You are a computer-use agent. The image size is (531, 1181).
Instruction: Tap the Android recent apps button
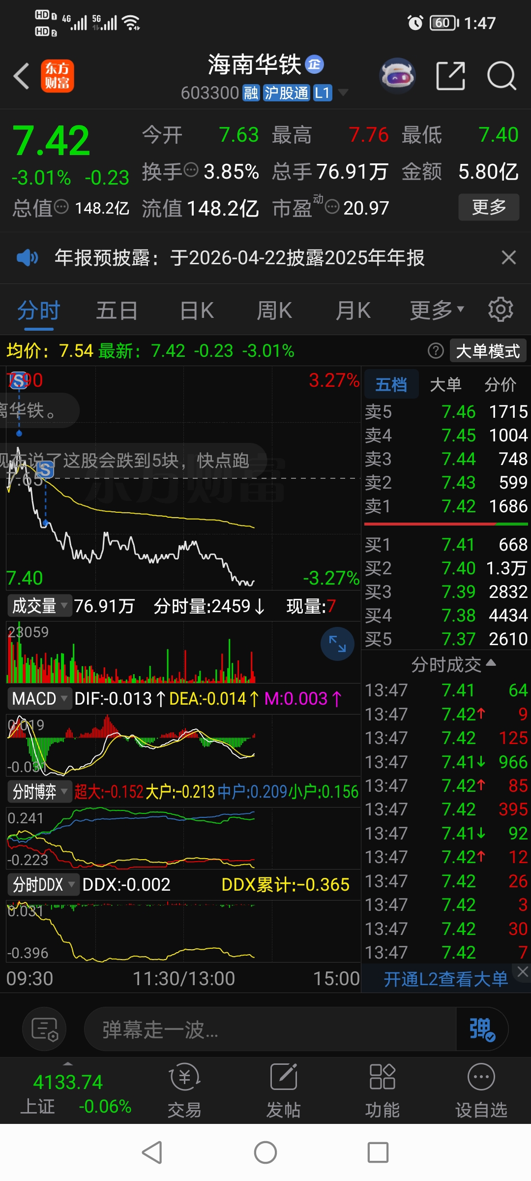pos(378,1152)
